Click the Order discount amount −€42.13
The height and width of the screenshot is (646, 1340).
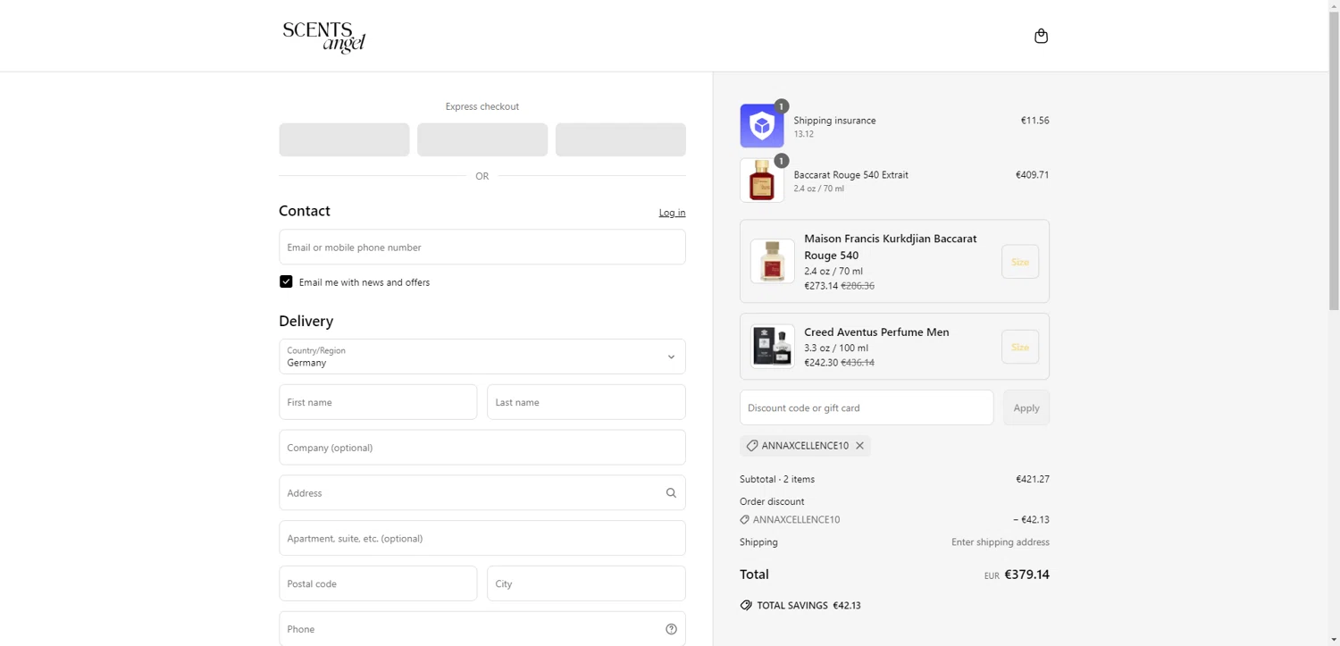click(1031, 519)
